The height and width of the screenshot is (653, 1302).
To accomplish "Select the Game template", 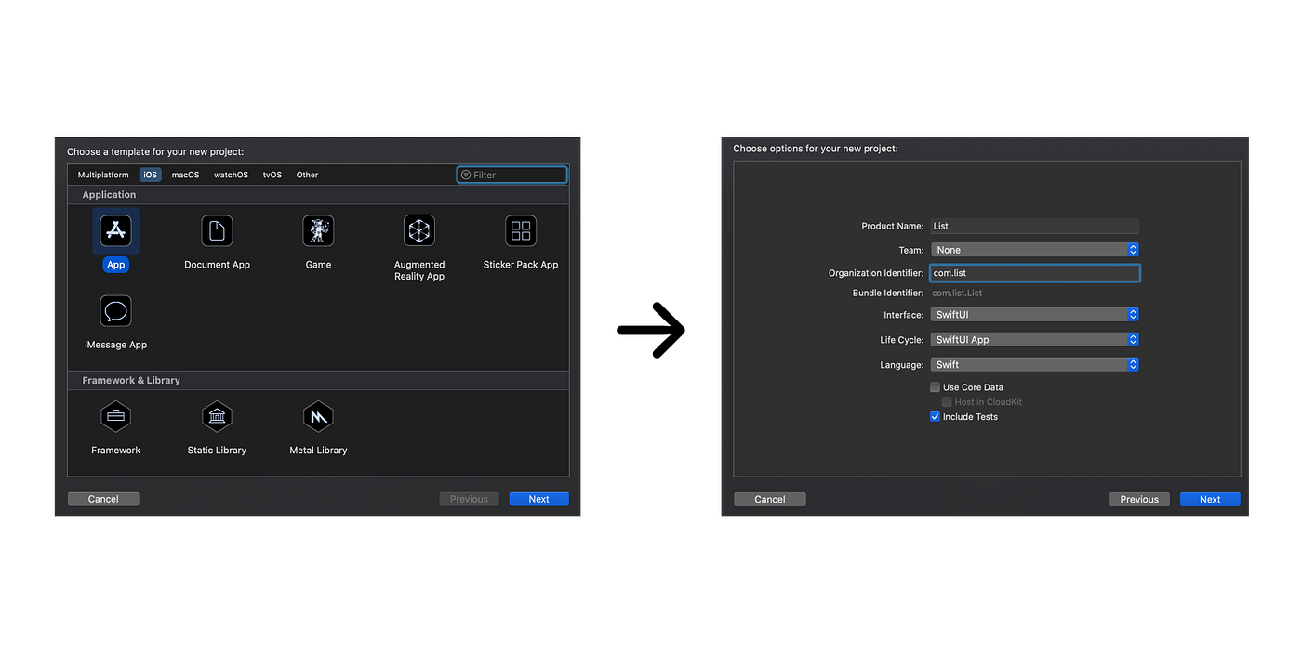I will pos(318,230).
